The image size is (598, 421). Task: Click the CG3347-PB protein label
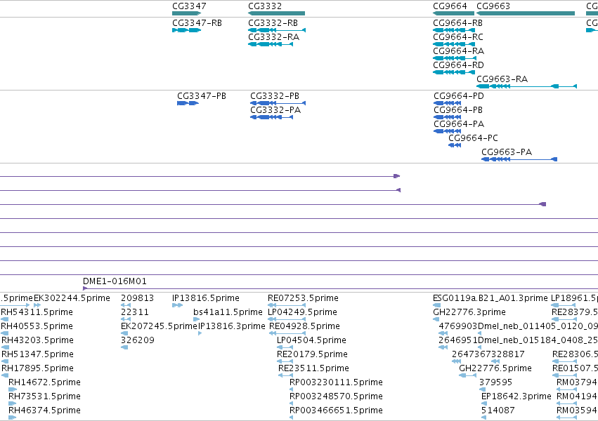point(202,96)
